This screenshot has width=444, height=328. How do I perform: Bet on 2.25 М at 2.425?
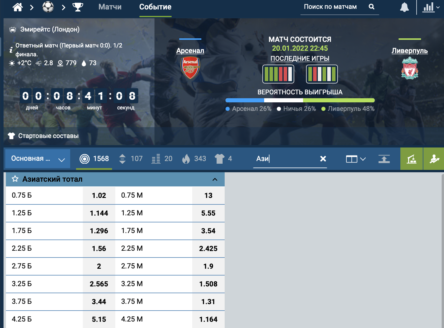(208, 248)
